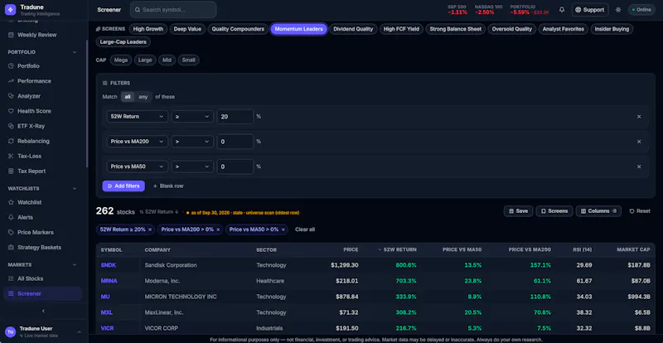
Task: Collapse the PORTFOLIO sidebar section
Action: [75, 52]
